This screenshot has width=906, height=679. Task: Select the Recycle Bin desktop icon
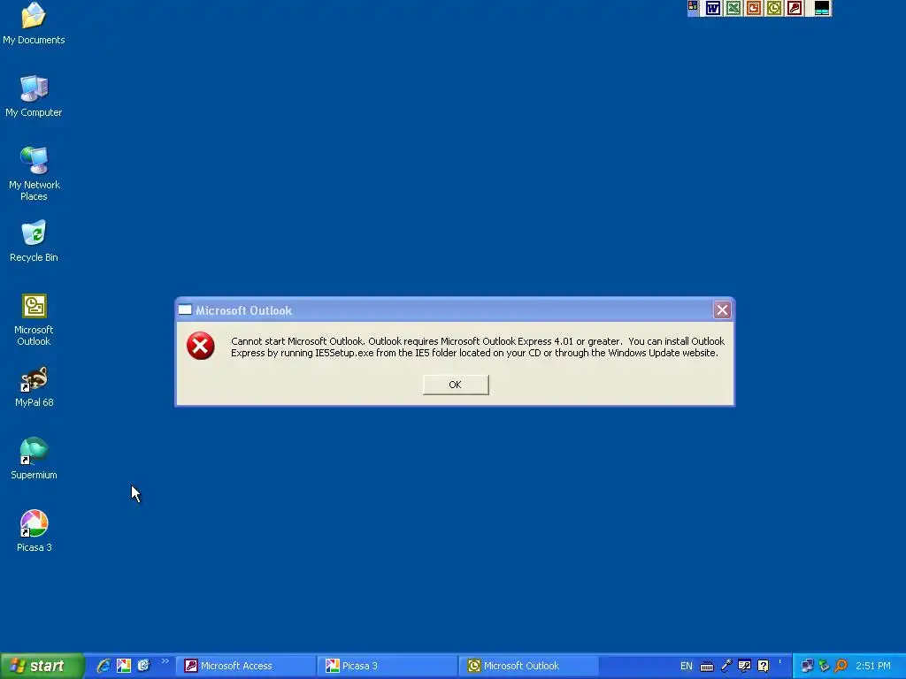34,241
